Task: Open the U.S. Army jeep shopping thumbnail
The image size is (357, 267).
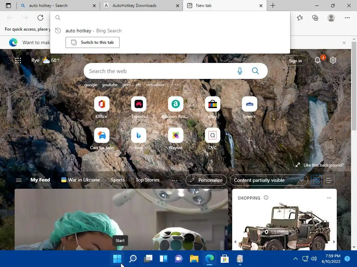Action: click(284, 226)
